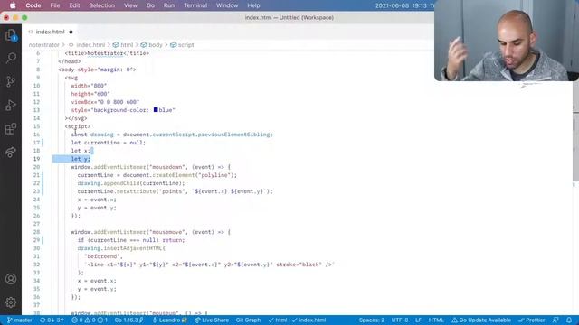Open the Manage gear icon
This screenshot has width=579, height=325.
point(11,302)
